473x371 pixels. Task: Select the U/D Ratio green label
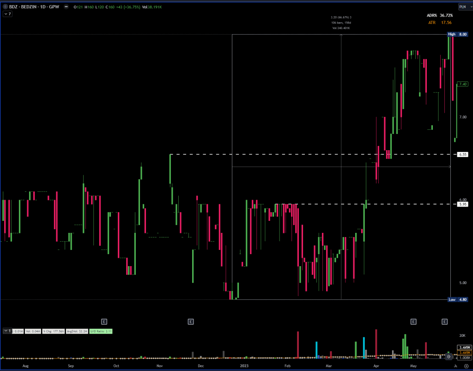101,331
